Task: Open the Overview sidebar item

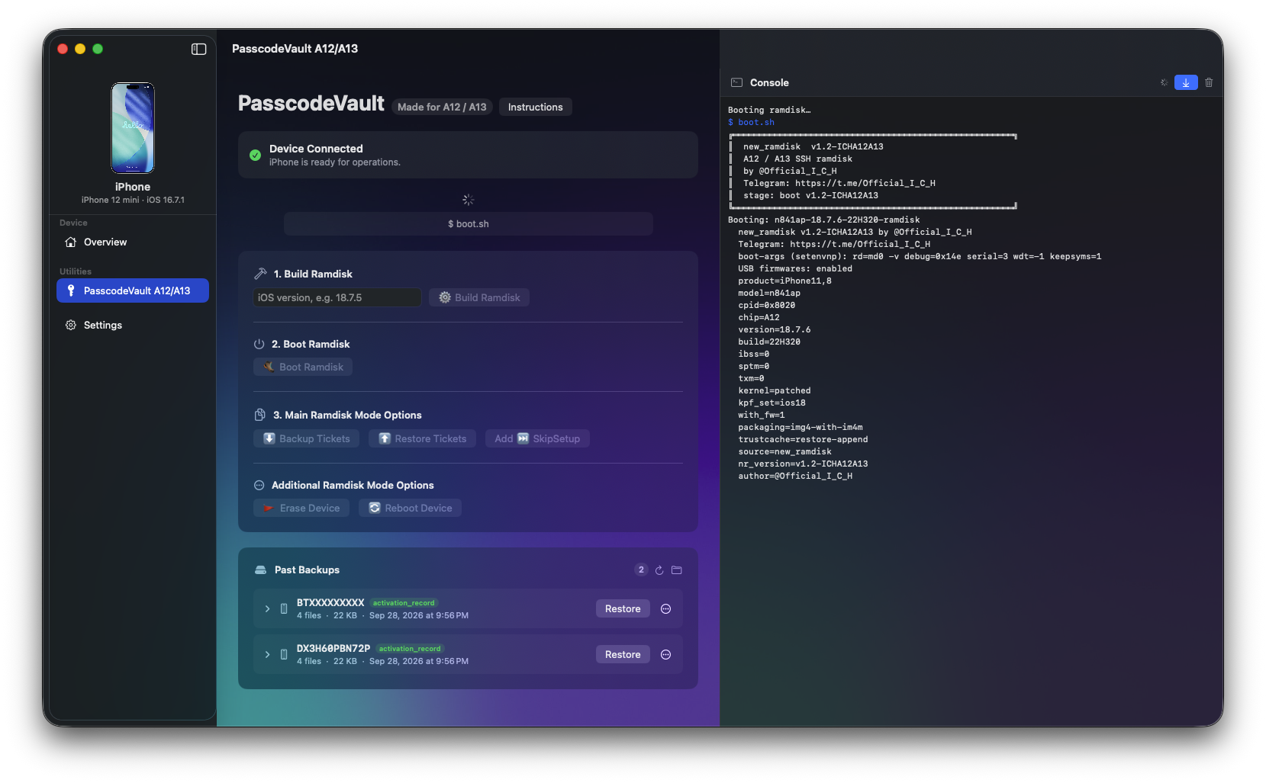Action: 133,242
